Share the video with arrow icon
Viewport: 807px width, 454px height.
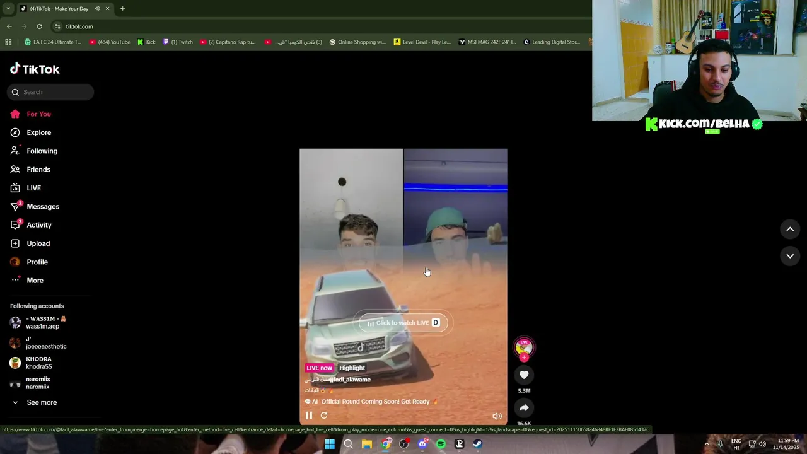click(524, 408)
